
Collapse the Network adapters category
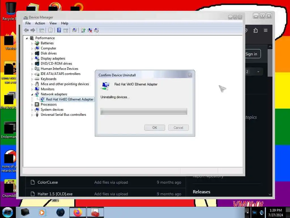click(x=32, y=95)
